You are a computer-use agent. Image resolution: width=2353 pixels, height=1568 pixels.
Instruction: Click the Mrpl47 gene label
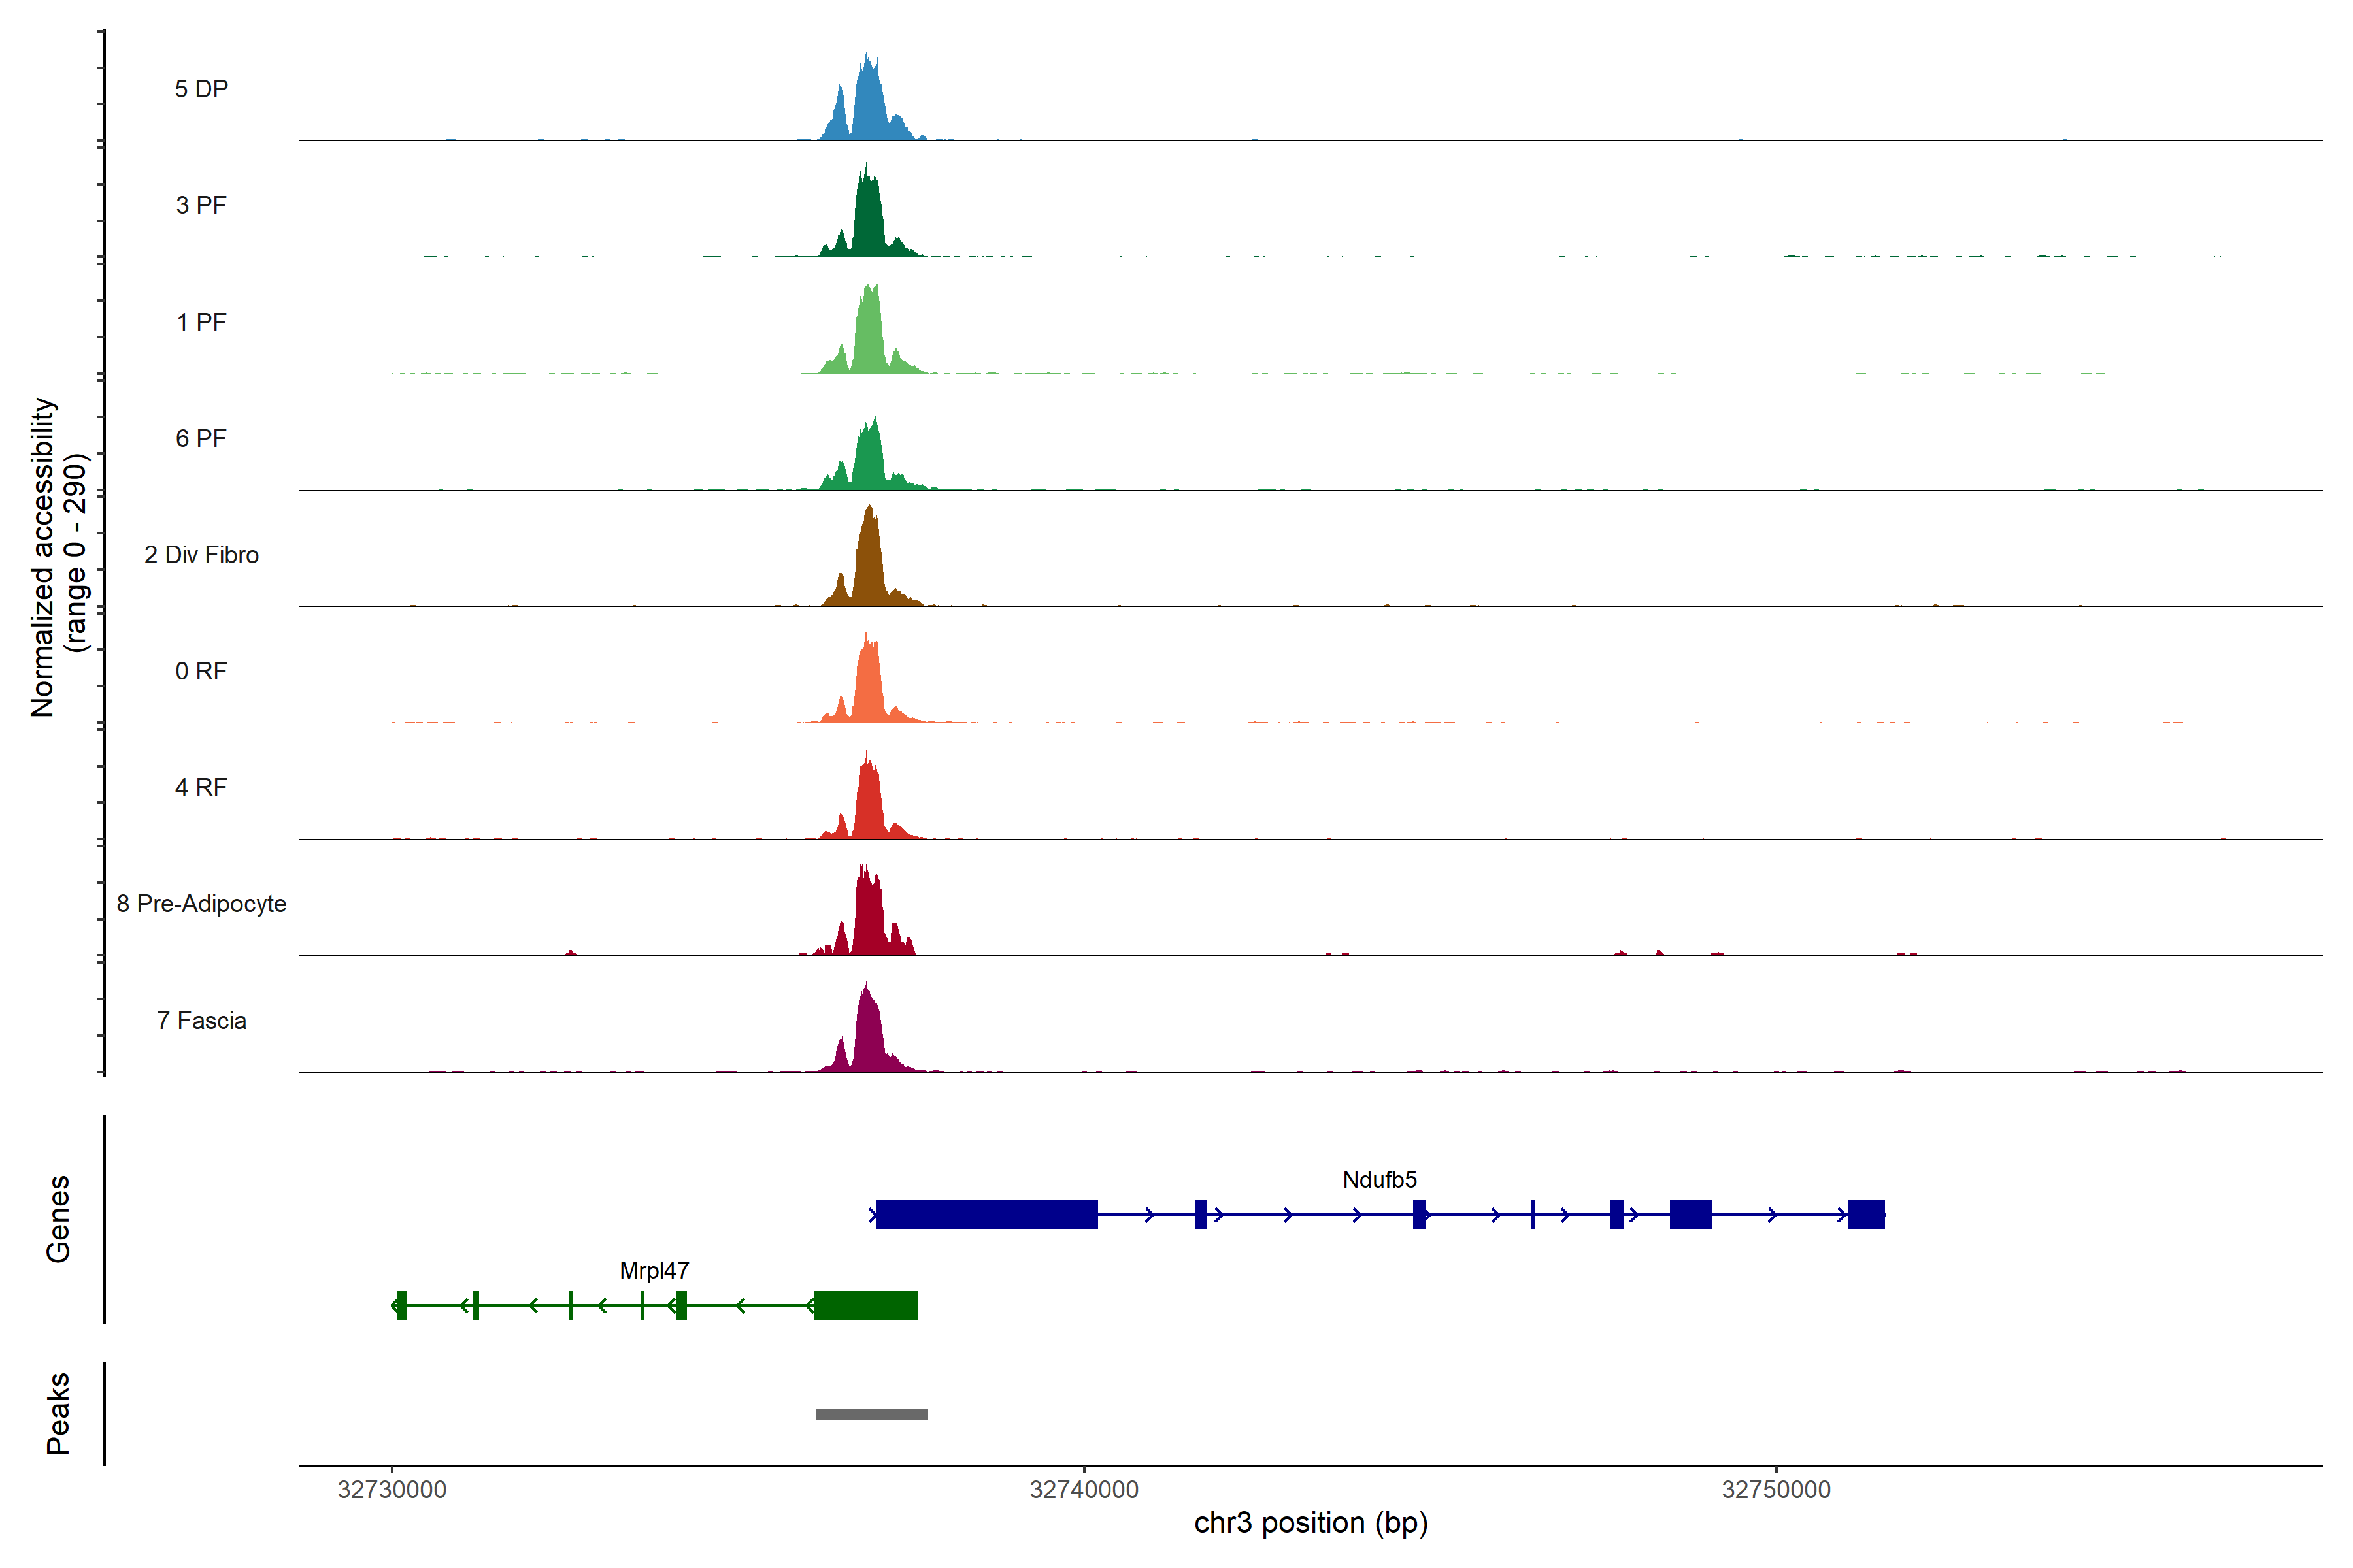click(x=654, y=1271)
